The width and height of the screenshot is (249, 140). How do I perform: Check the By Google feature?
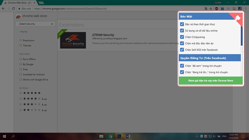tap(21, 64)
